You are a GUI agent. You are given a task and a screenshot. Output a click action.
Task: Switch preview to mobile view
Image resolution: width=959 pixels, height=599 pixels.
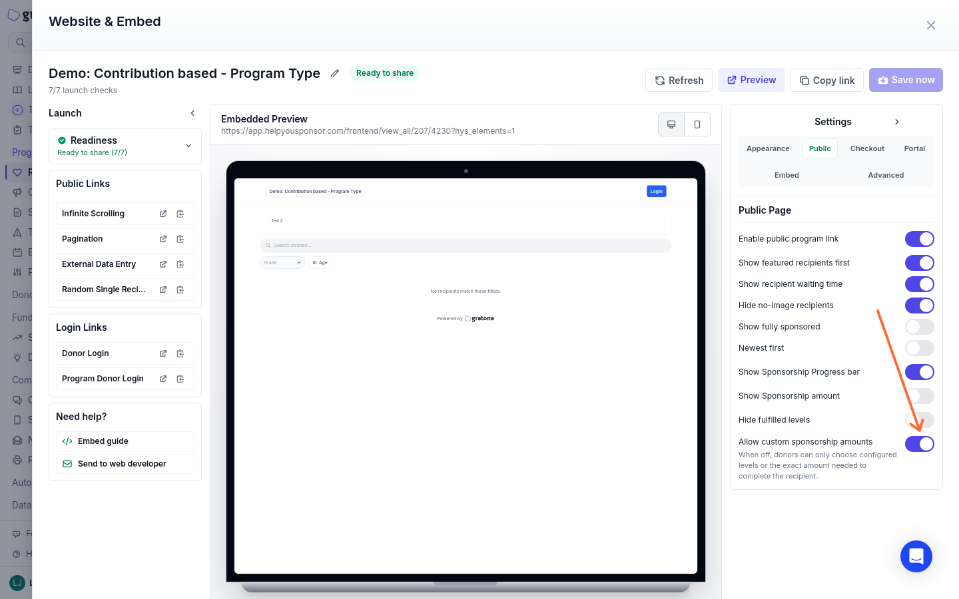tap(697, 124)
